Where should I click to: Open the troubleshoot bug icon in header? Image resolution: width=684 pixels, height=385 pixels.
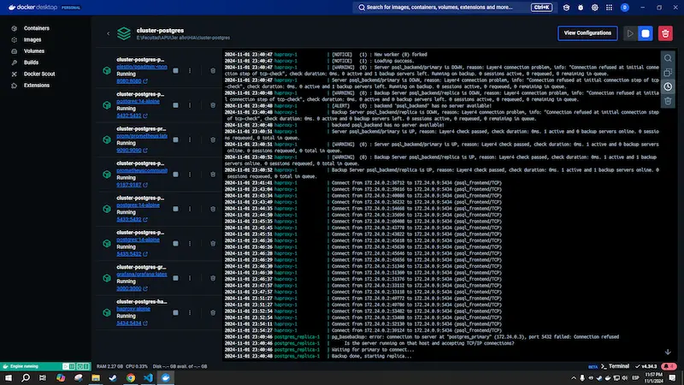pos(581,8)
